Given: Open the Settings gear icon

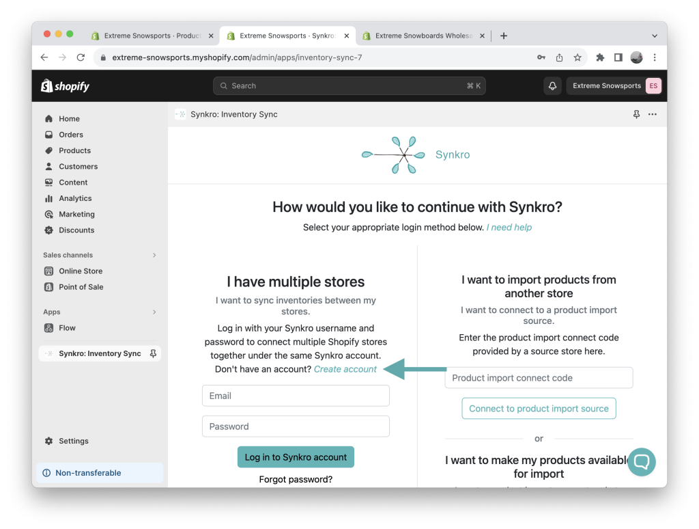Looking at the screenshot, I should point(48,441).
